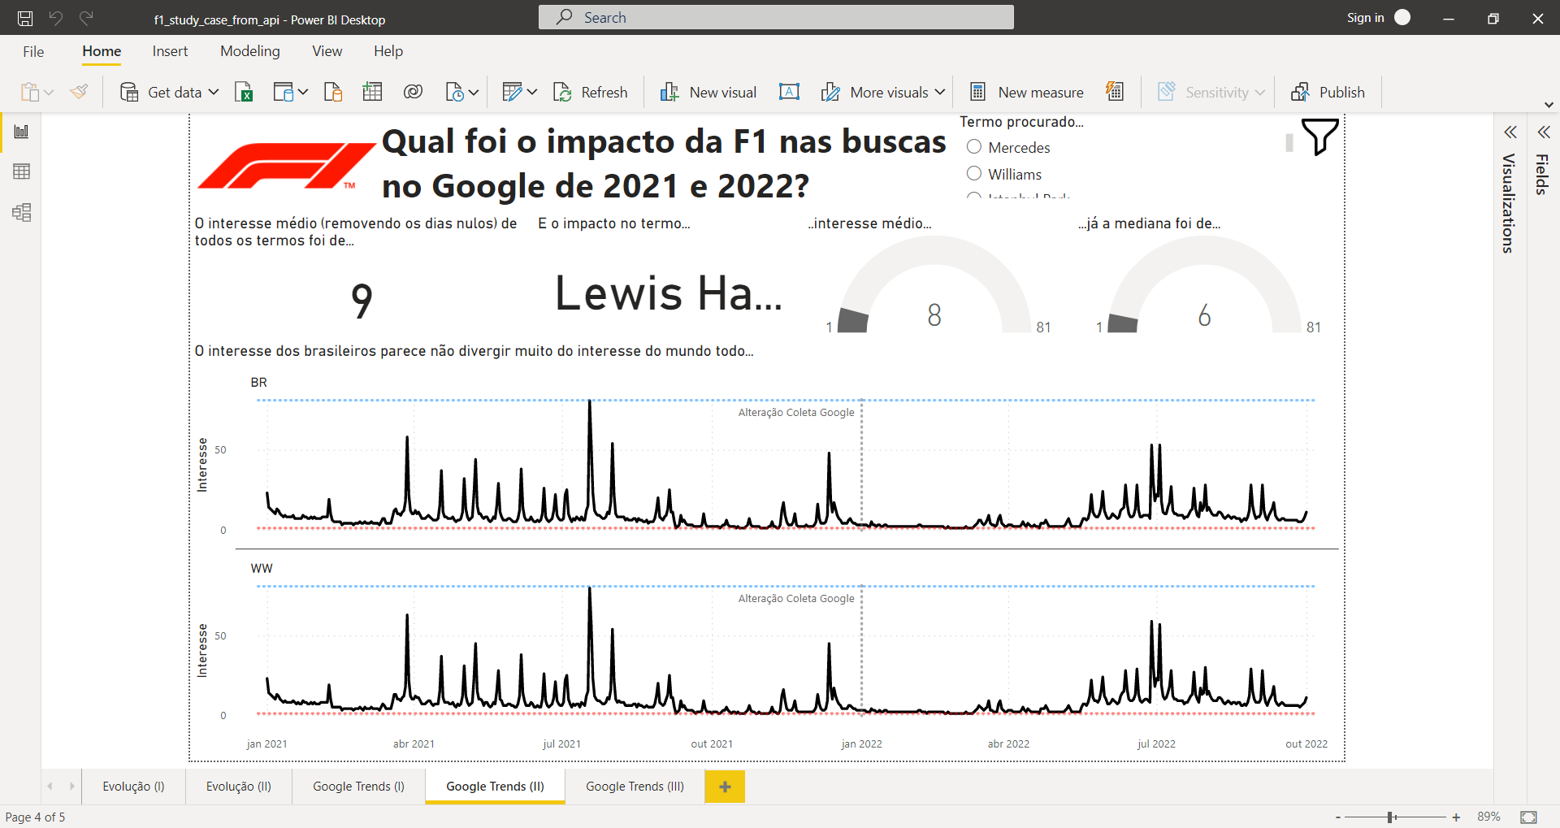Image resolution: width=1560 pixels, height=828 pixels.
Task: Open the Get data dropdown arrow
Action: [214, 92]
